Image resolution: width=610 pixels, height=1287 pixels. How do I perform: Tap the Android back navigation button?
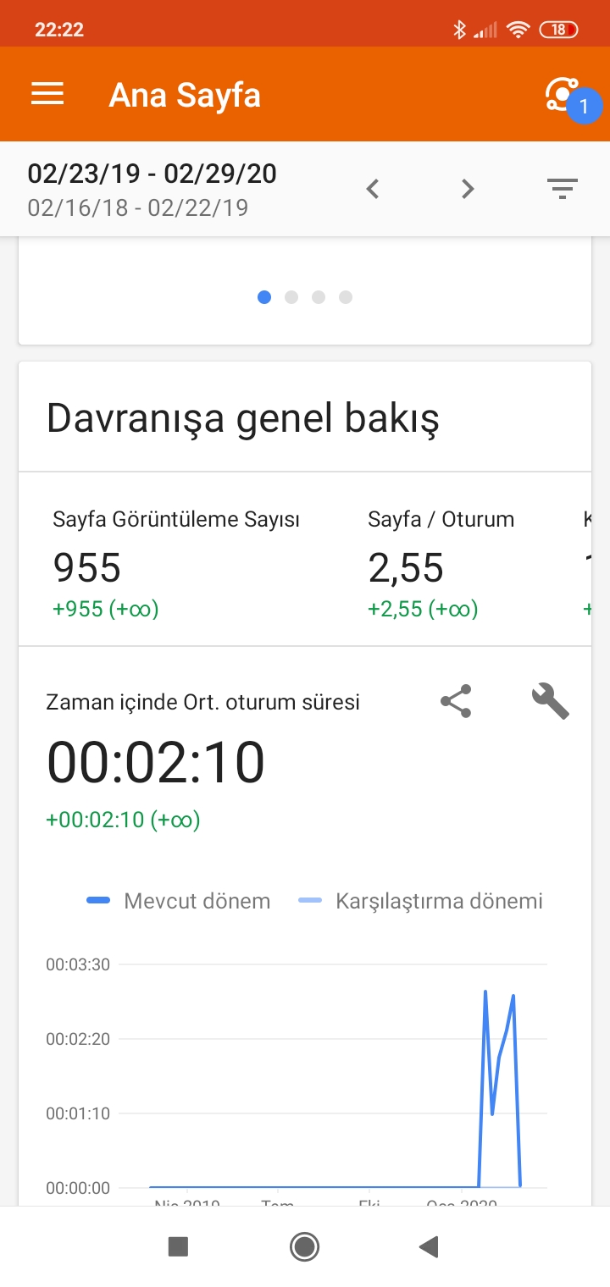pyautogui.click(x=429, y=1246)
